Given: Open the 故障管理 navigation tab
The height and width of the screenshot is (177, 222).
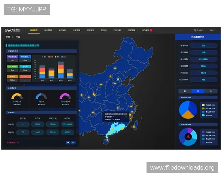Looking at the screenshot, I should 131,30.
